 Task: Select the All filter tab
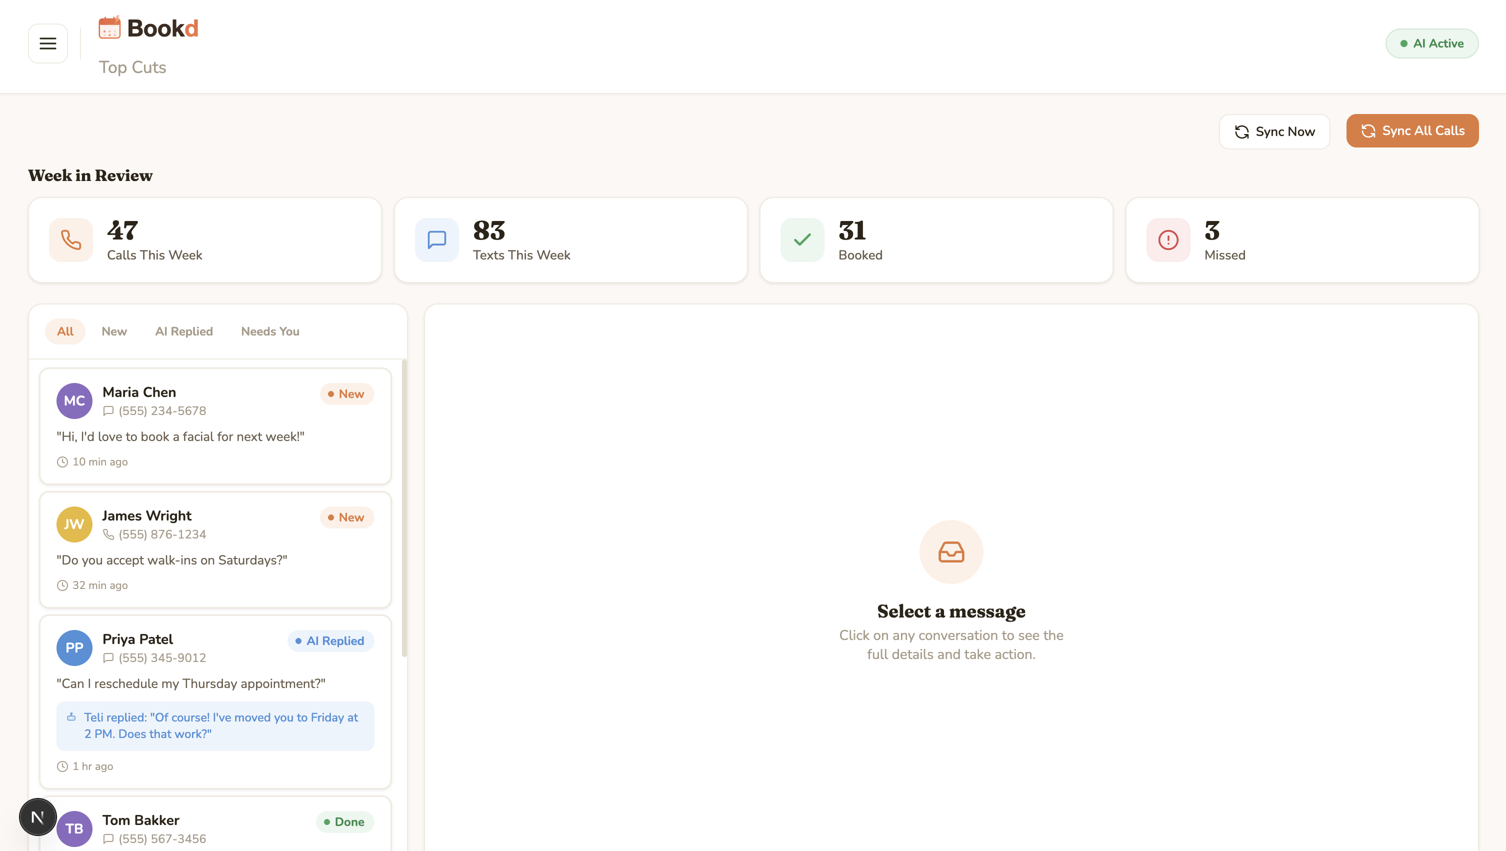tap(65, 331)
